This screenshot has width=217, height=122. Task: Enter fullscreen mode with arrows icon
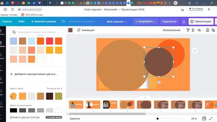[211, 119]
